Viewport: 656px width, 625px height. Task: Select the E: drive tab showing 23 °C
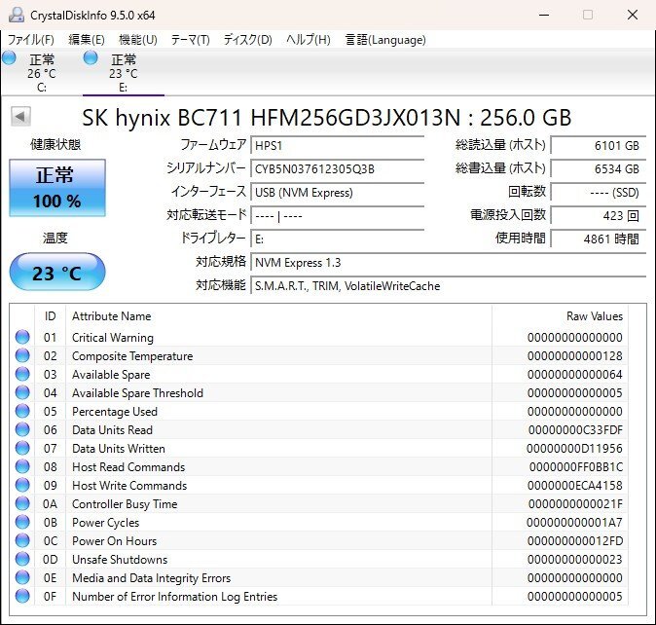(x=123, y=73)
